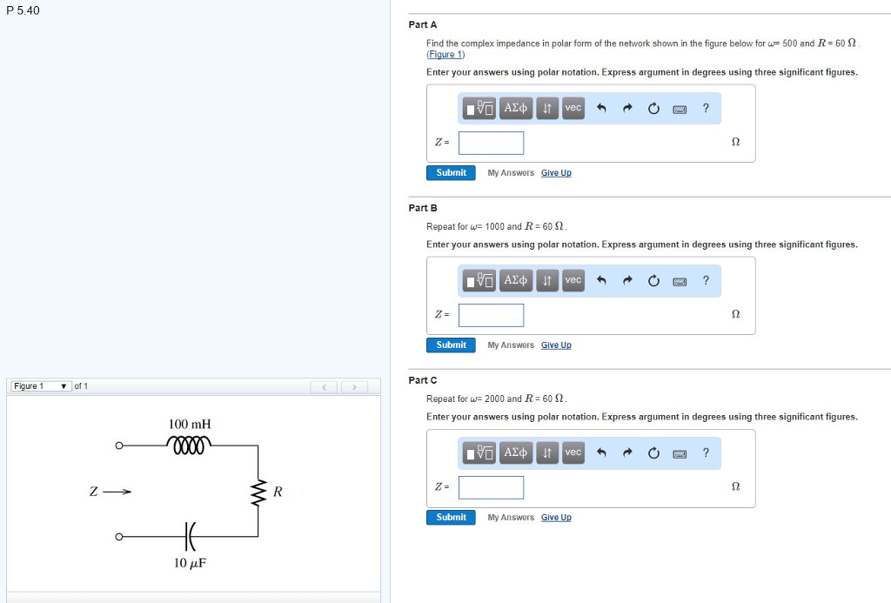Click the left chevron in figure navigation
Image resolution: width=891 pixels, height=603 pixels.
(324, 386)
